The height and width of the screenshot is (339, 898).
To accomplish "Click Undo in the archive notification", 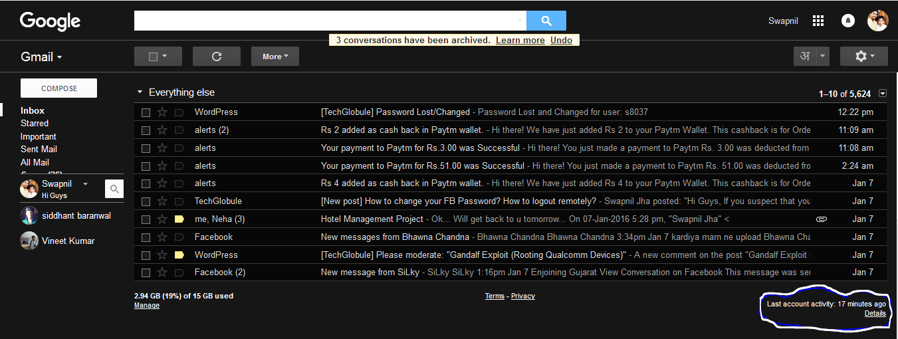I will pyautogui.click(x=561, y=41).
